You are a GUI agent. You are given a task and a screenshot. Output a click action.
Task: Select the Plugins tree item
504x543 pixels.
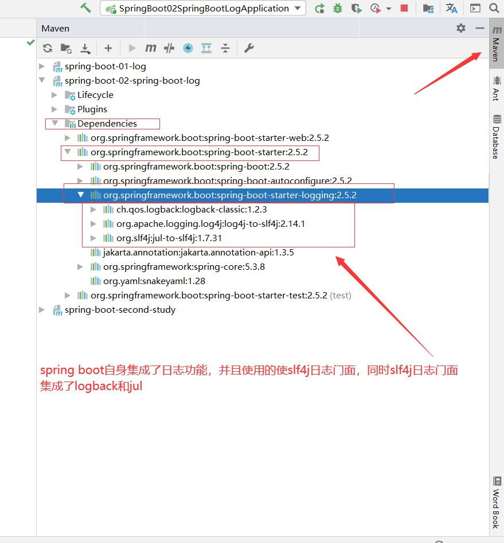coord(85,109)
